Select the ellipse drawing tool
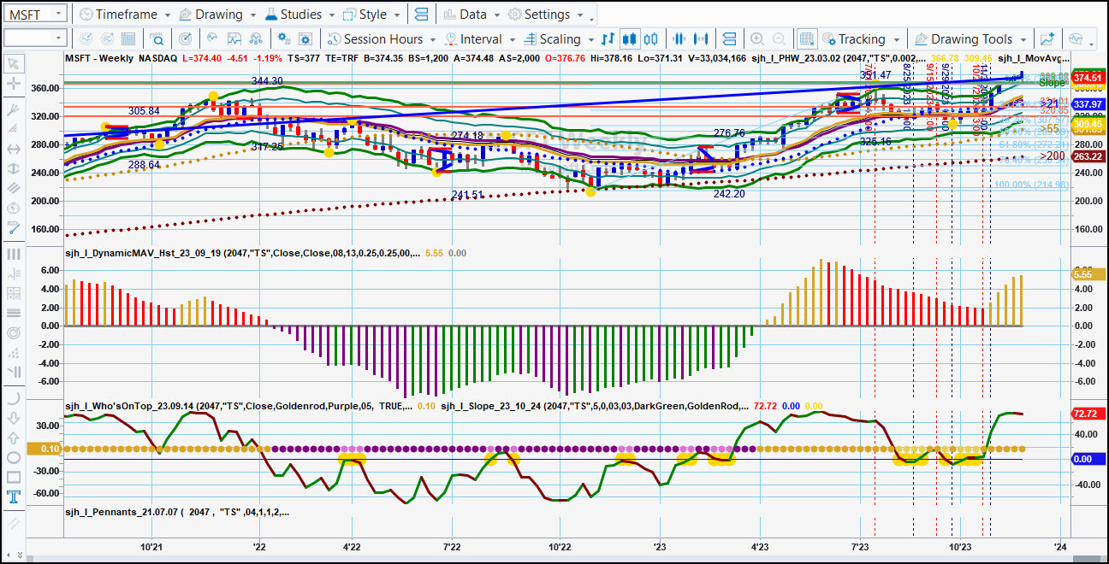 pos(13,457)
